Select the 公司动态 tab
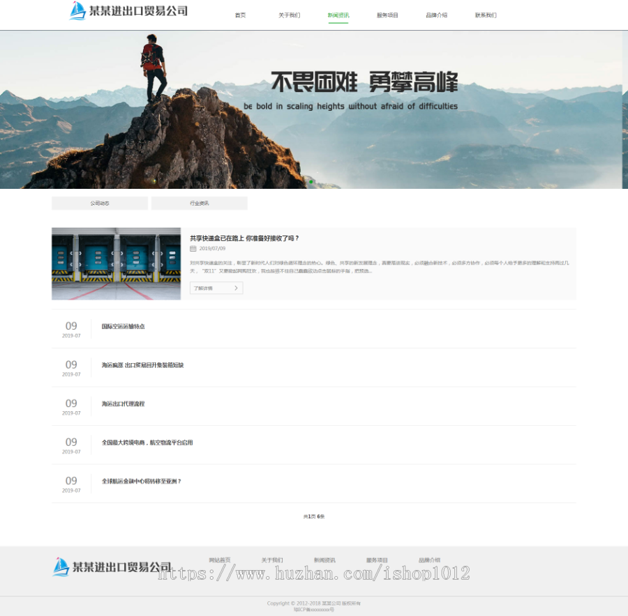 [99, 203]
